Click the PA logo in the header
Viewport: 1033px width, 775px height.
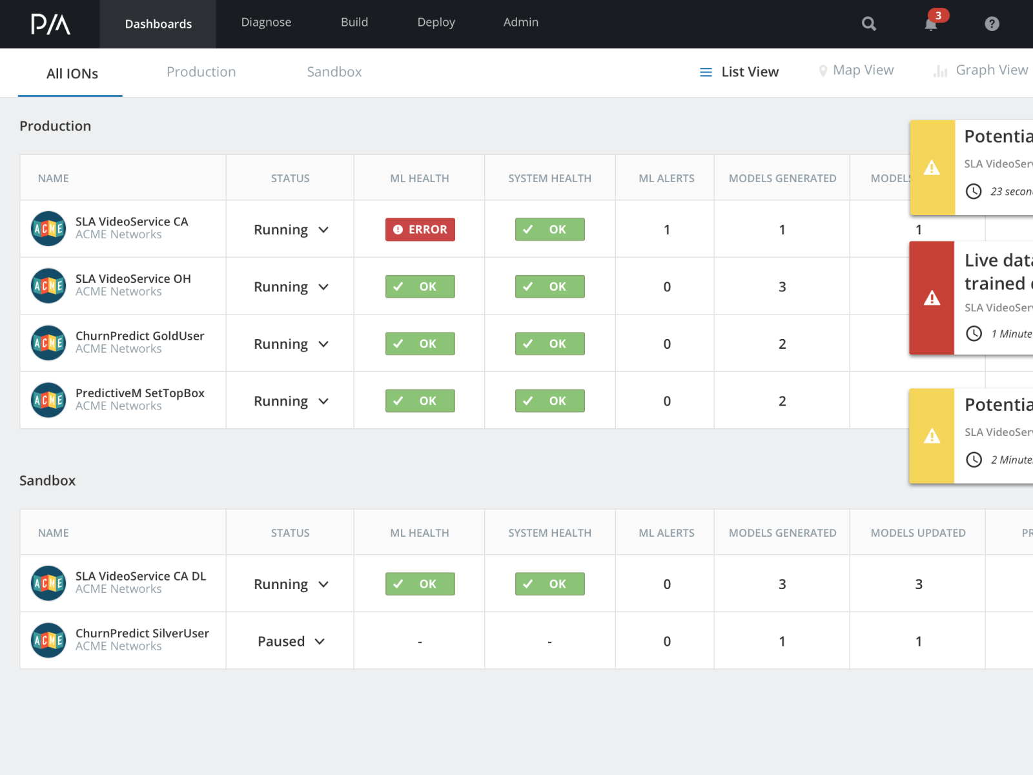(x=50, y=24)
